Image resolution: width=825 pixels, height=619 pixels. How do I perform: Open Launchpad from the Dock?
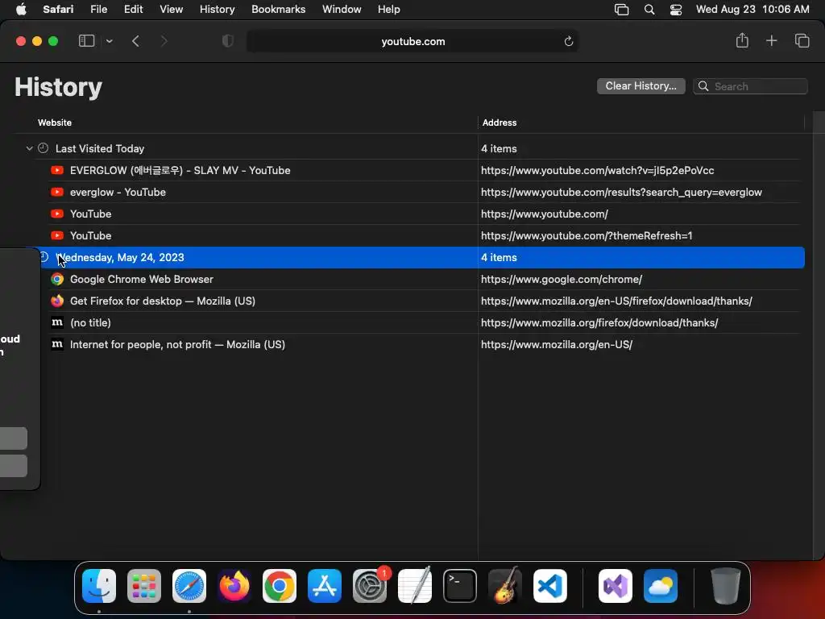[144, 586]
